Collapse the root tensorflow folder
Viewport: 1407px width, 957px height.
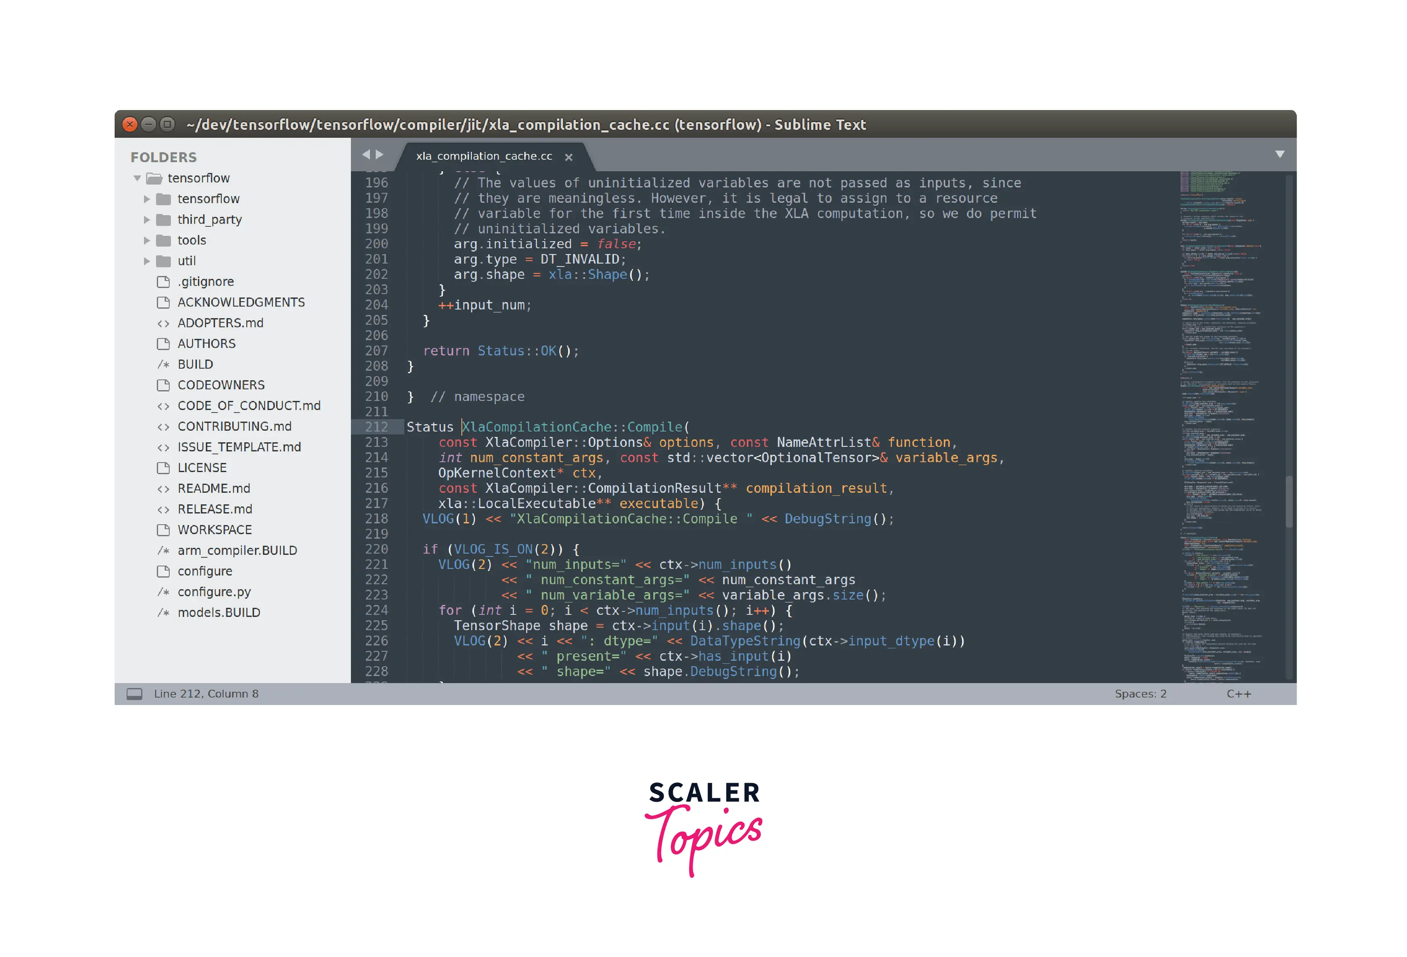[137, 179]
